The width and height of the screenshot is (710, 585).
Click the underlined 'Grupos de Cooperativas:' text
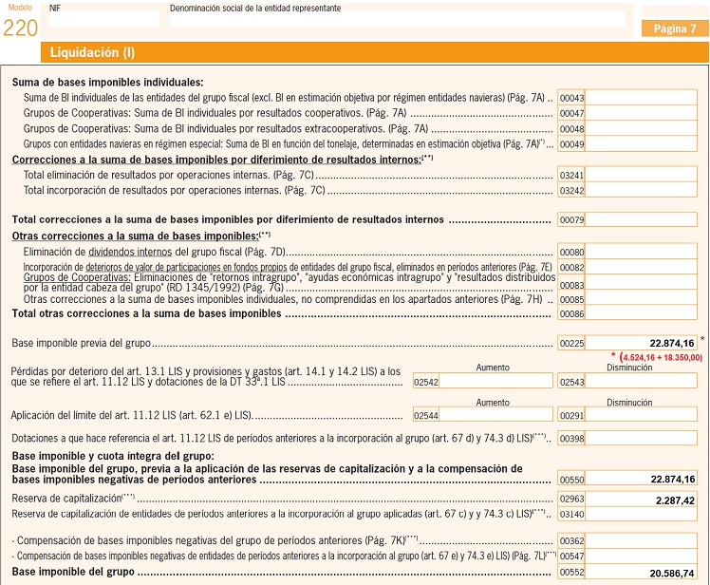point(78,277)
